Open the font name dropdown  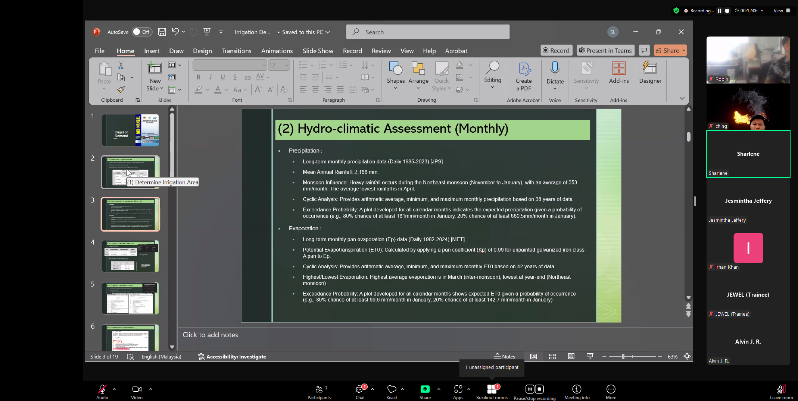264,65
